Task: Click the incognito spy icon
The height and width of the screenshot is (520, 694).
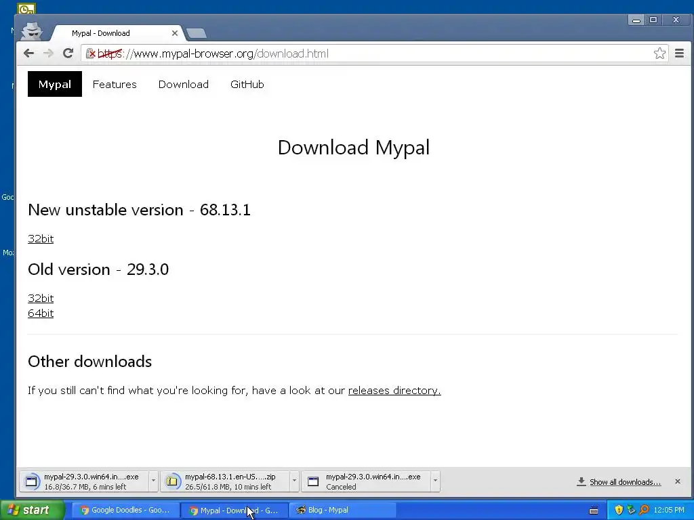Action: point(32,31)
